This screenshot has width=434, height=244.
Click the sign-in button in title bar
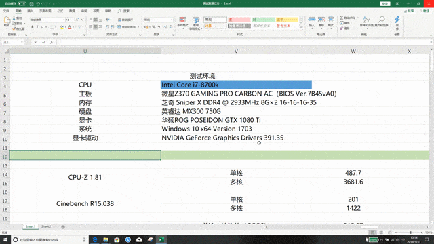click(x=384, y=3)
